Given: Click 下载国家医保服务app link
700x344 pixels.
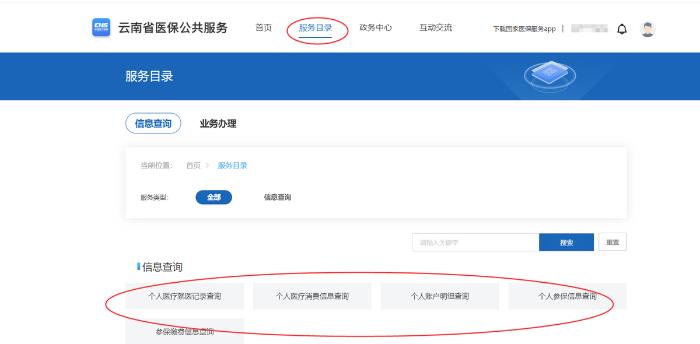Looking at the screenshot, I should pyautogui.click(x=524, y=29).
